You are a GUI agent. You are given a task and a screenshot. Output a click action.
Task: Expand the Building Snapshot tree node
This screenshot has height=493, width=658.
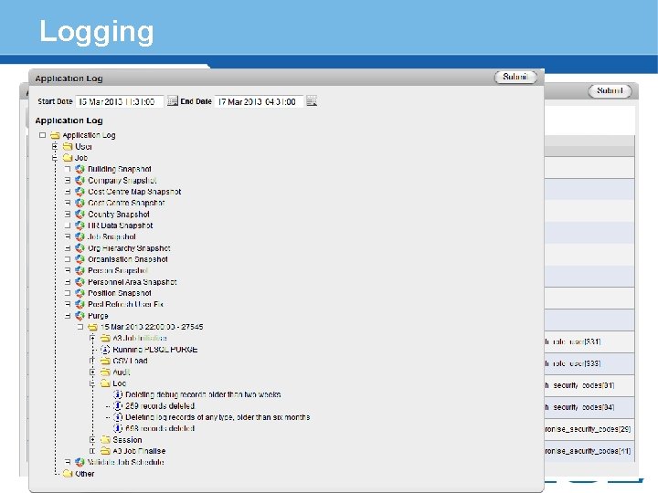68,169
